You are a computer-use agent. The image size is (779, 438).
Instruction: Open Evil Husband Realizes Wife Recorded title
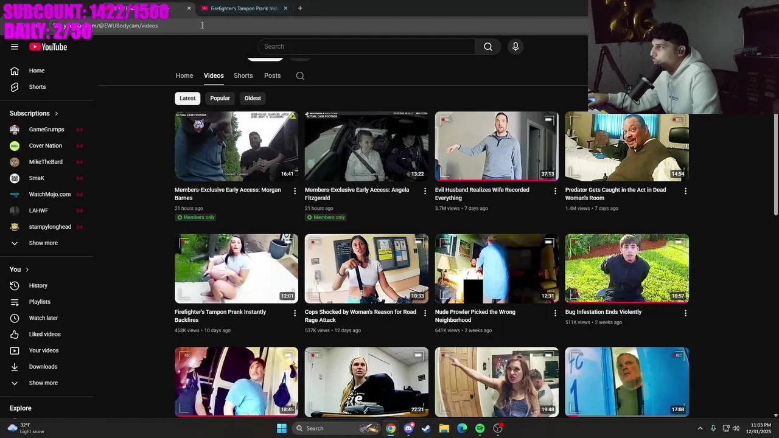coord(482,194)
